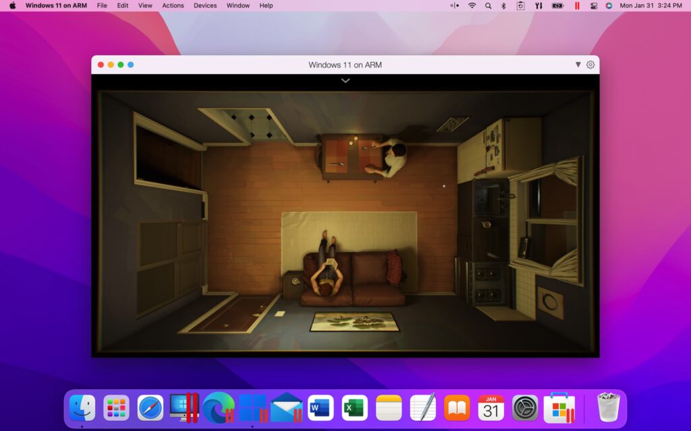Click the battery charging status icon
This screenshot has width=691, height=431.
tap(558, 5)
